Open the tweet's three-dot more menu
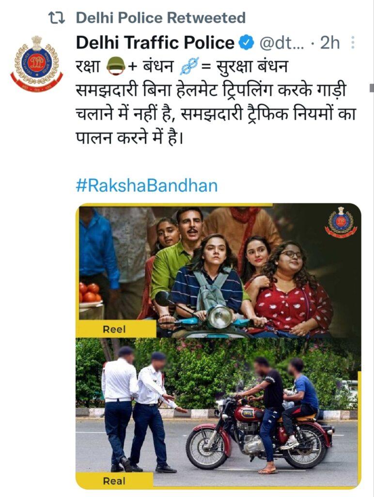This screenshot has height=497, width=374. (353, 43)
